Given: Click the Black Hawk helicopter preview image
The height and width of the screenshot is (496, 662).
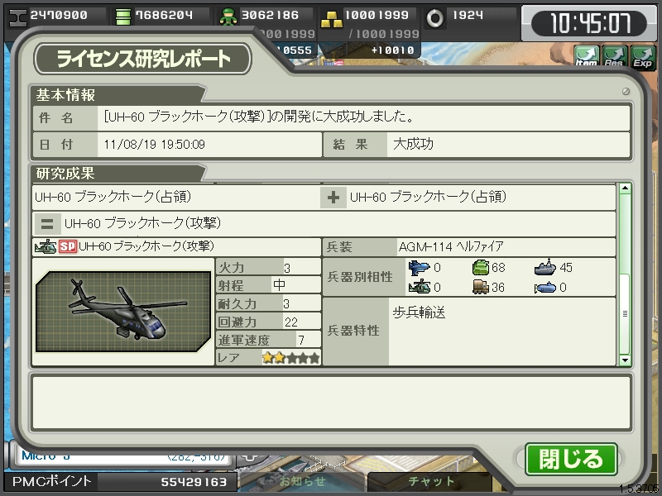Looking at the screenshot, I should pos(123,312).
